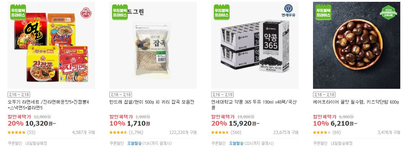The image size is (405, 152).
Task: Click the Ottogi brand logo on ramen image
Action: tap(85, 13)
